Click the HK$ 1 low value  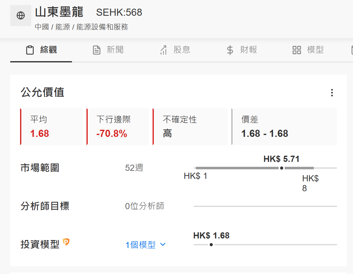pyautogui.click(x=195, y=176)
